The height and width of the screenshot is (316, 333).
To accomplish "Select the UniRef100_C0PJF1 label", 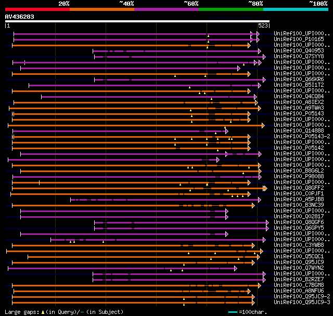I will (299, 194).
